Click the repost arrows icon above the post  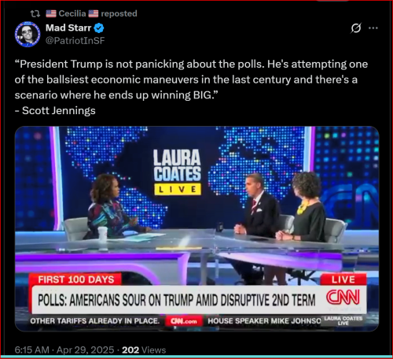35,13
